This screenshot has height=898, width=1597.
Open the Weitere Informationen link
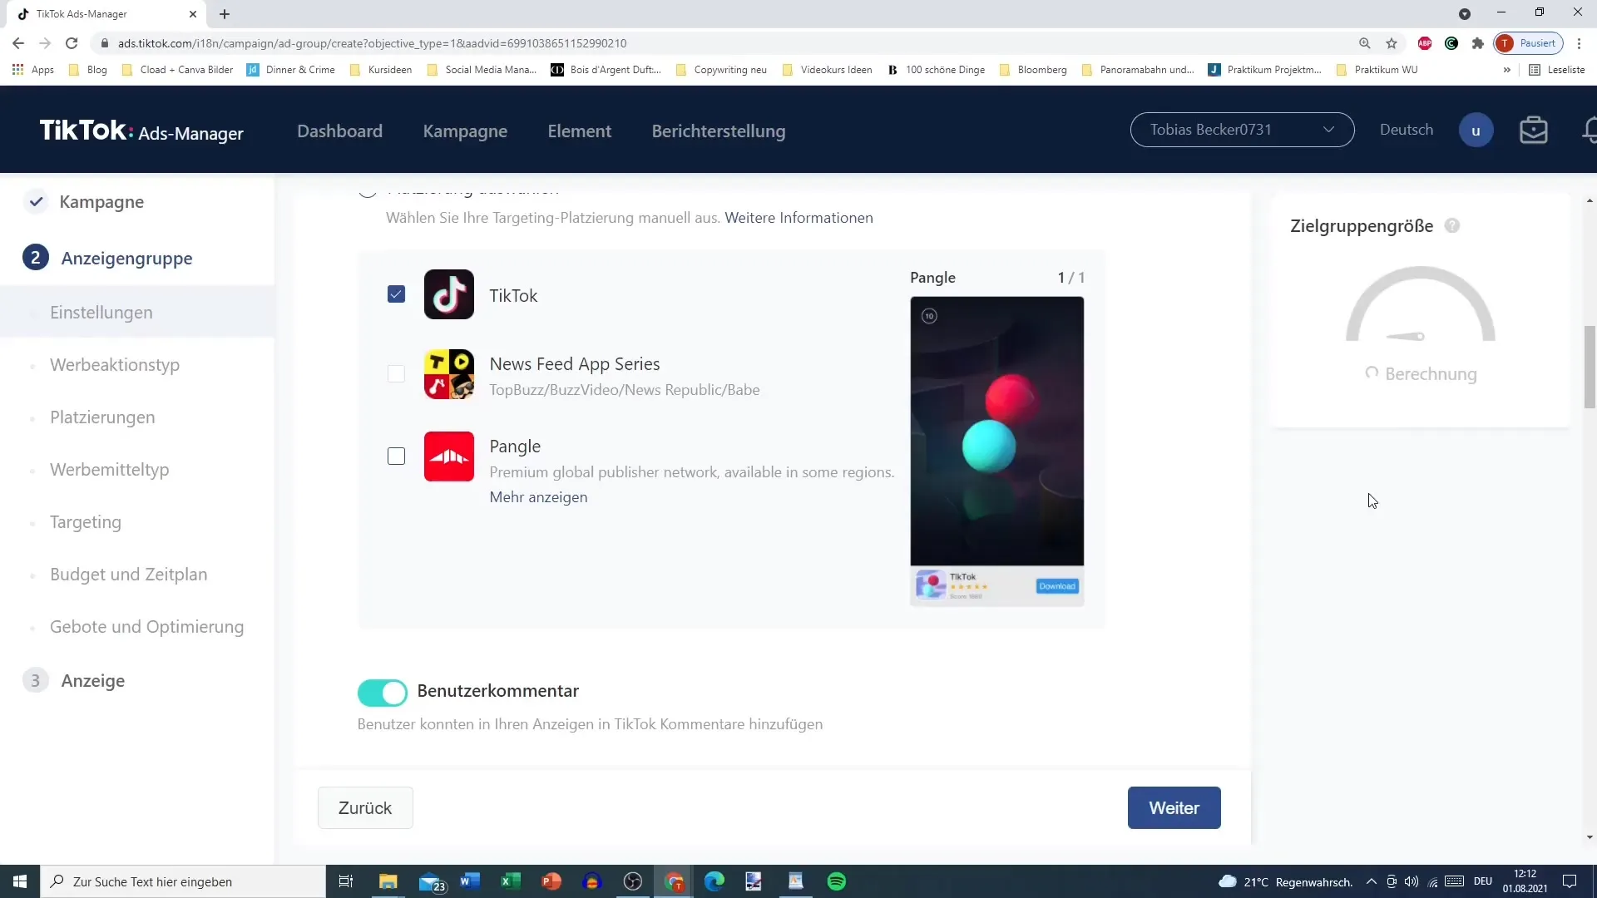click(x=798, y=218)
